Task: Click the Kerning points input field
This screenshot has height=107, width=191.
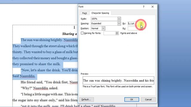Action: (x=110, y=33)
